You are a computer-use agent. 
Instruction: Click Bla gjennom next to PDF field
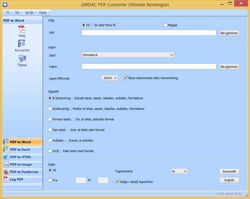coord(229,33)
